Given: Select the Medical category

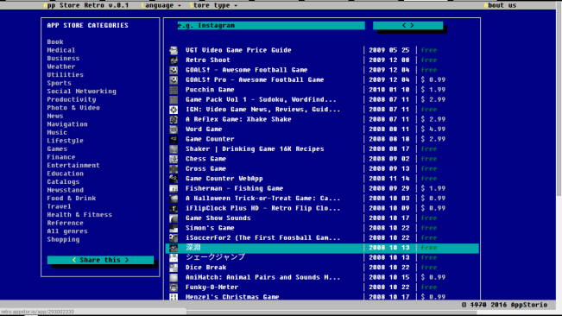Looking at the screenshot, I should pyautogui.click(x=61, y=50).
